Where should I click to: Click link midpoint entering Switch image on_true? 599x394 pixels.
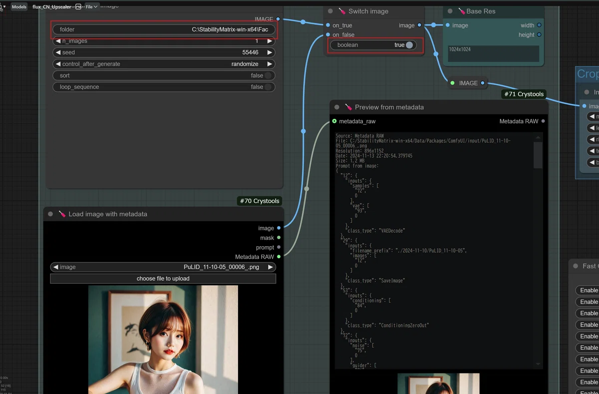tap(303, 21)
